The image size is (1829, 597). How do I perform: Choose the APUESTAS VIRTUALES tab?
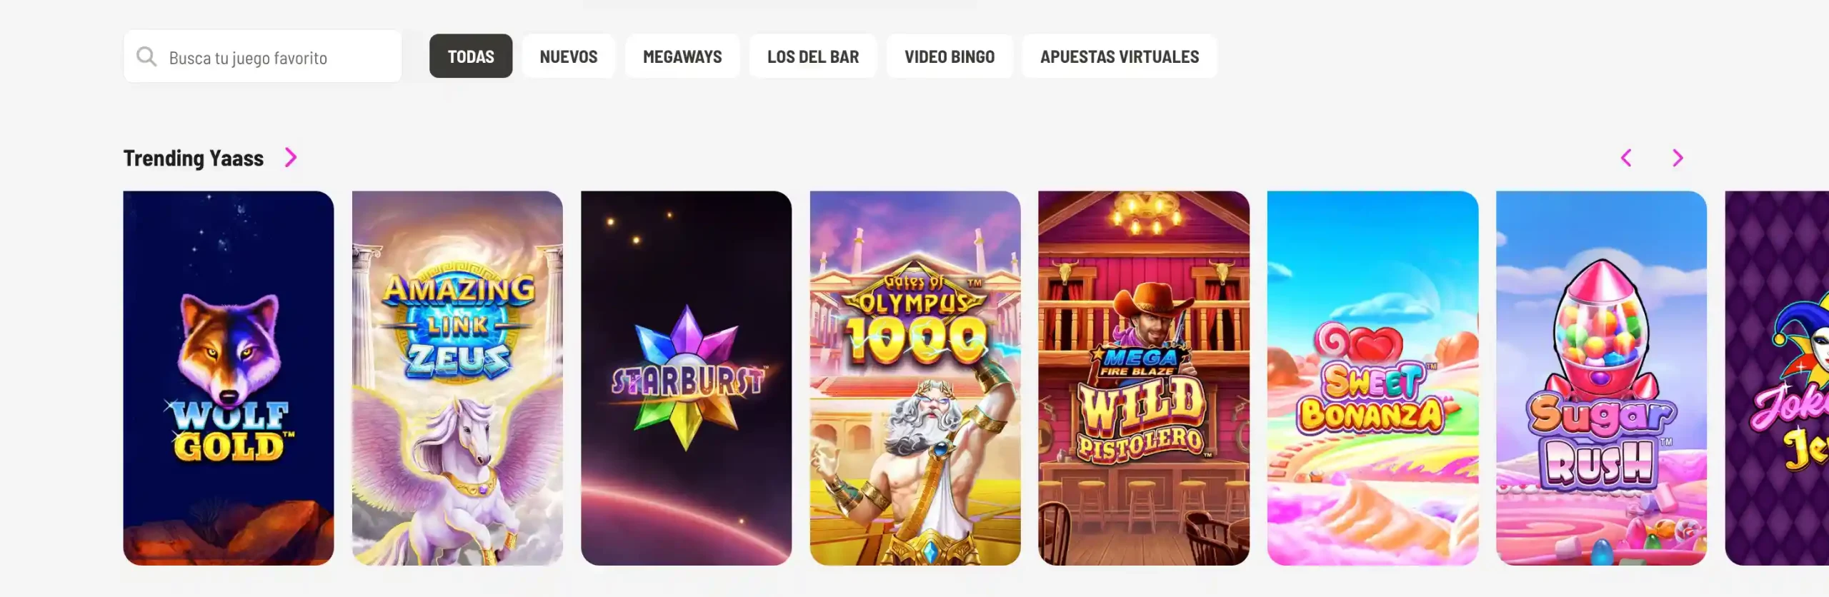click(1120, 56)
